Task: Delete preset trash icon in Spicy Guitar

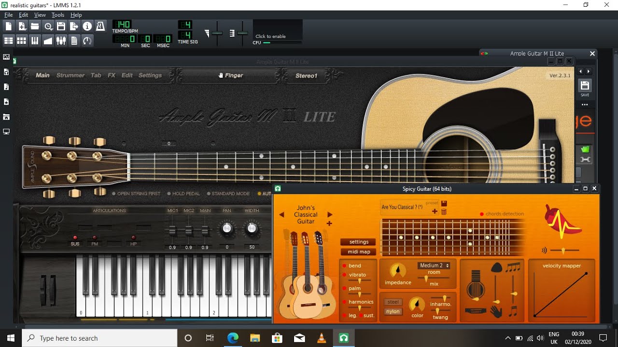Action: pyautogui.click(x=444, y=212)
